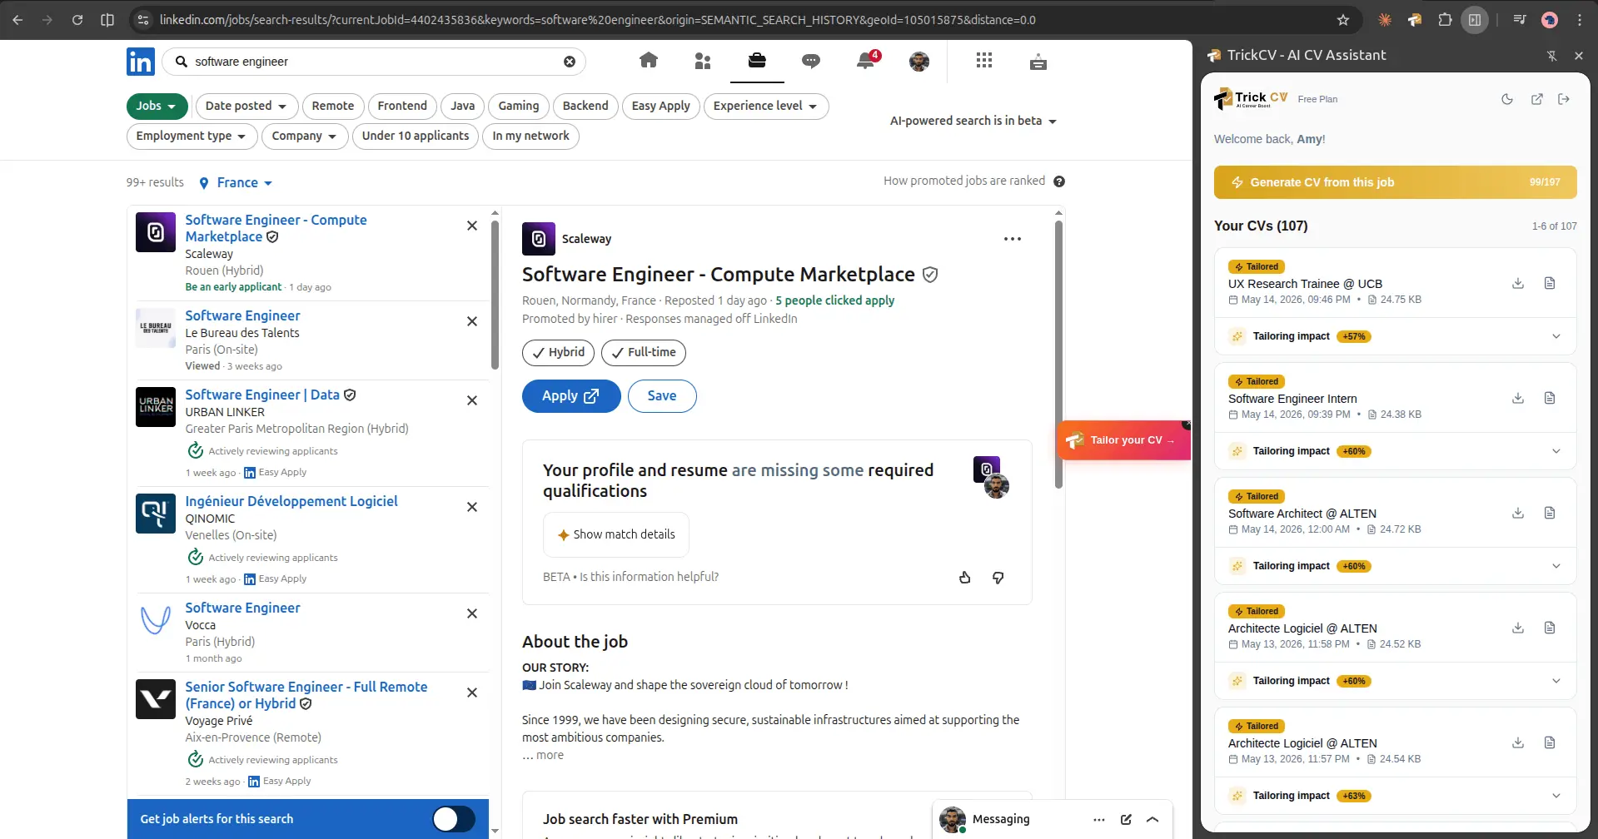Viewport: 1598px width, 839px height.
Task: Open TrickCV in external window icon
Action: pos(1537,99)
